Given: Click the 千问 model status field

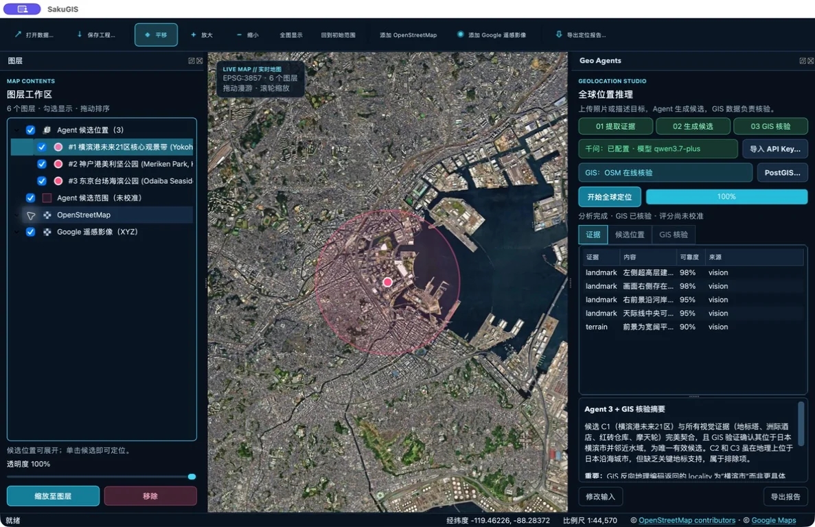Looking at the screenshot, I should (x=658, y=149).
